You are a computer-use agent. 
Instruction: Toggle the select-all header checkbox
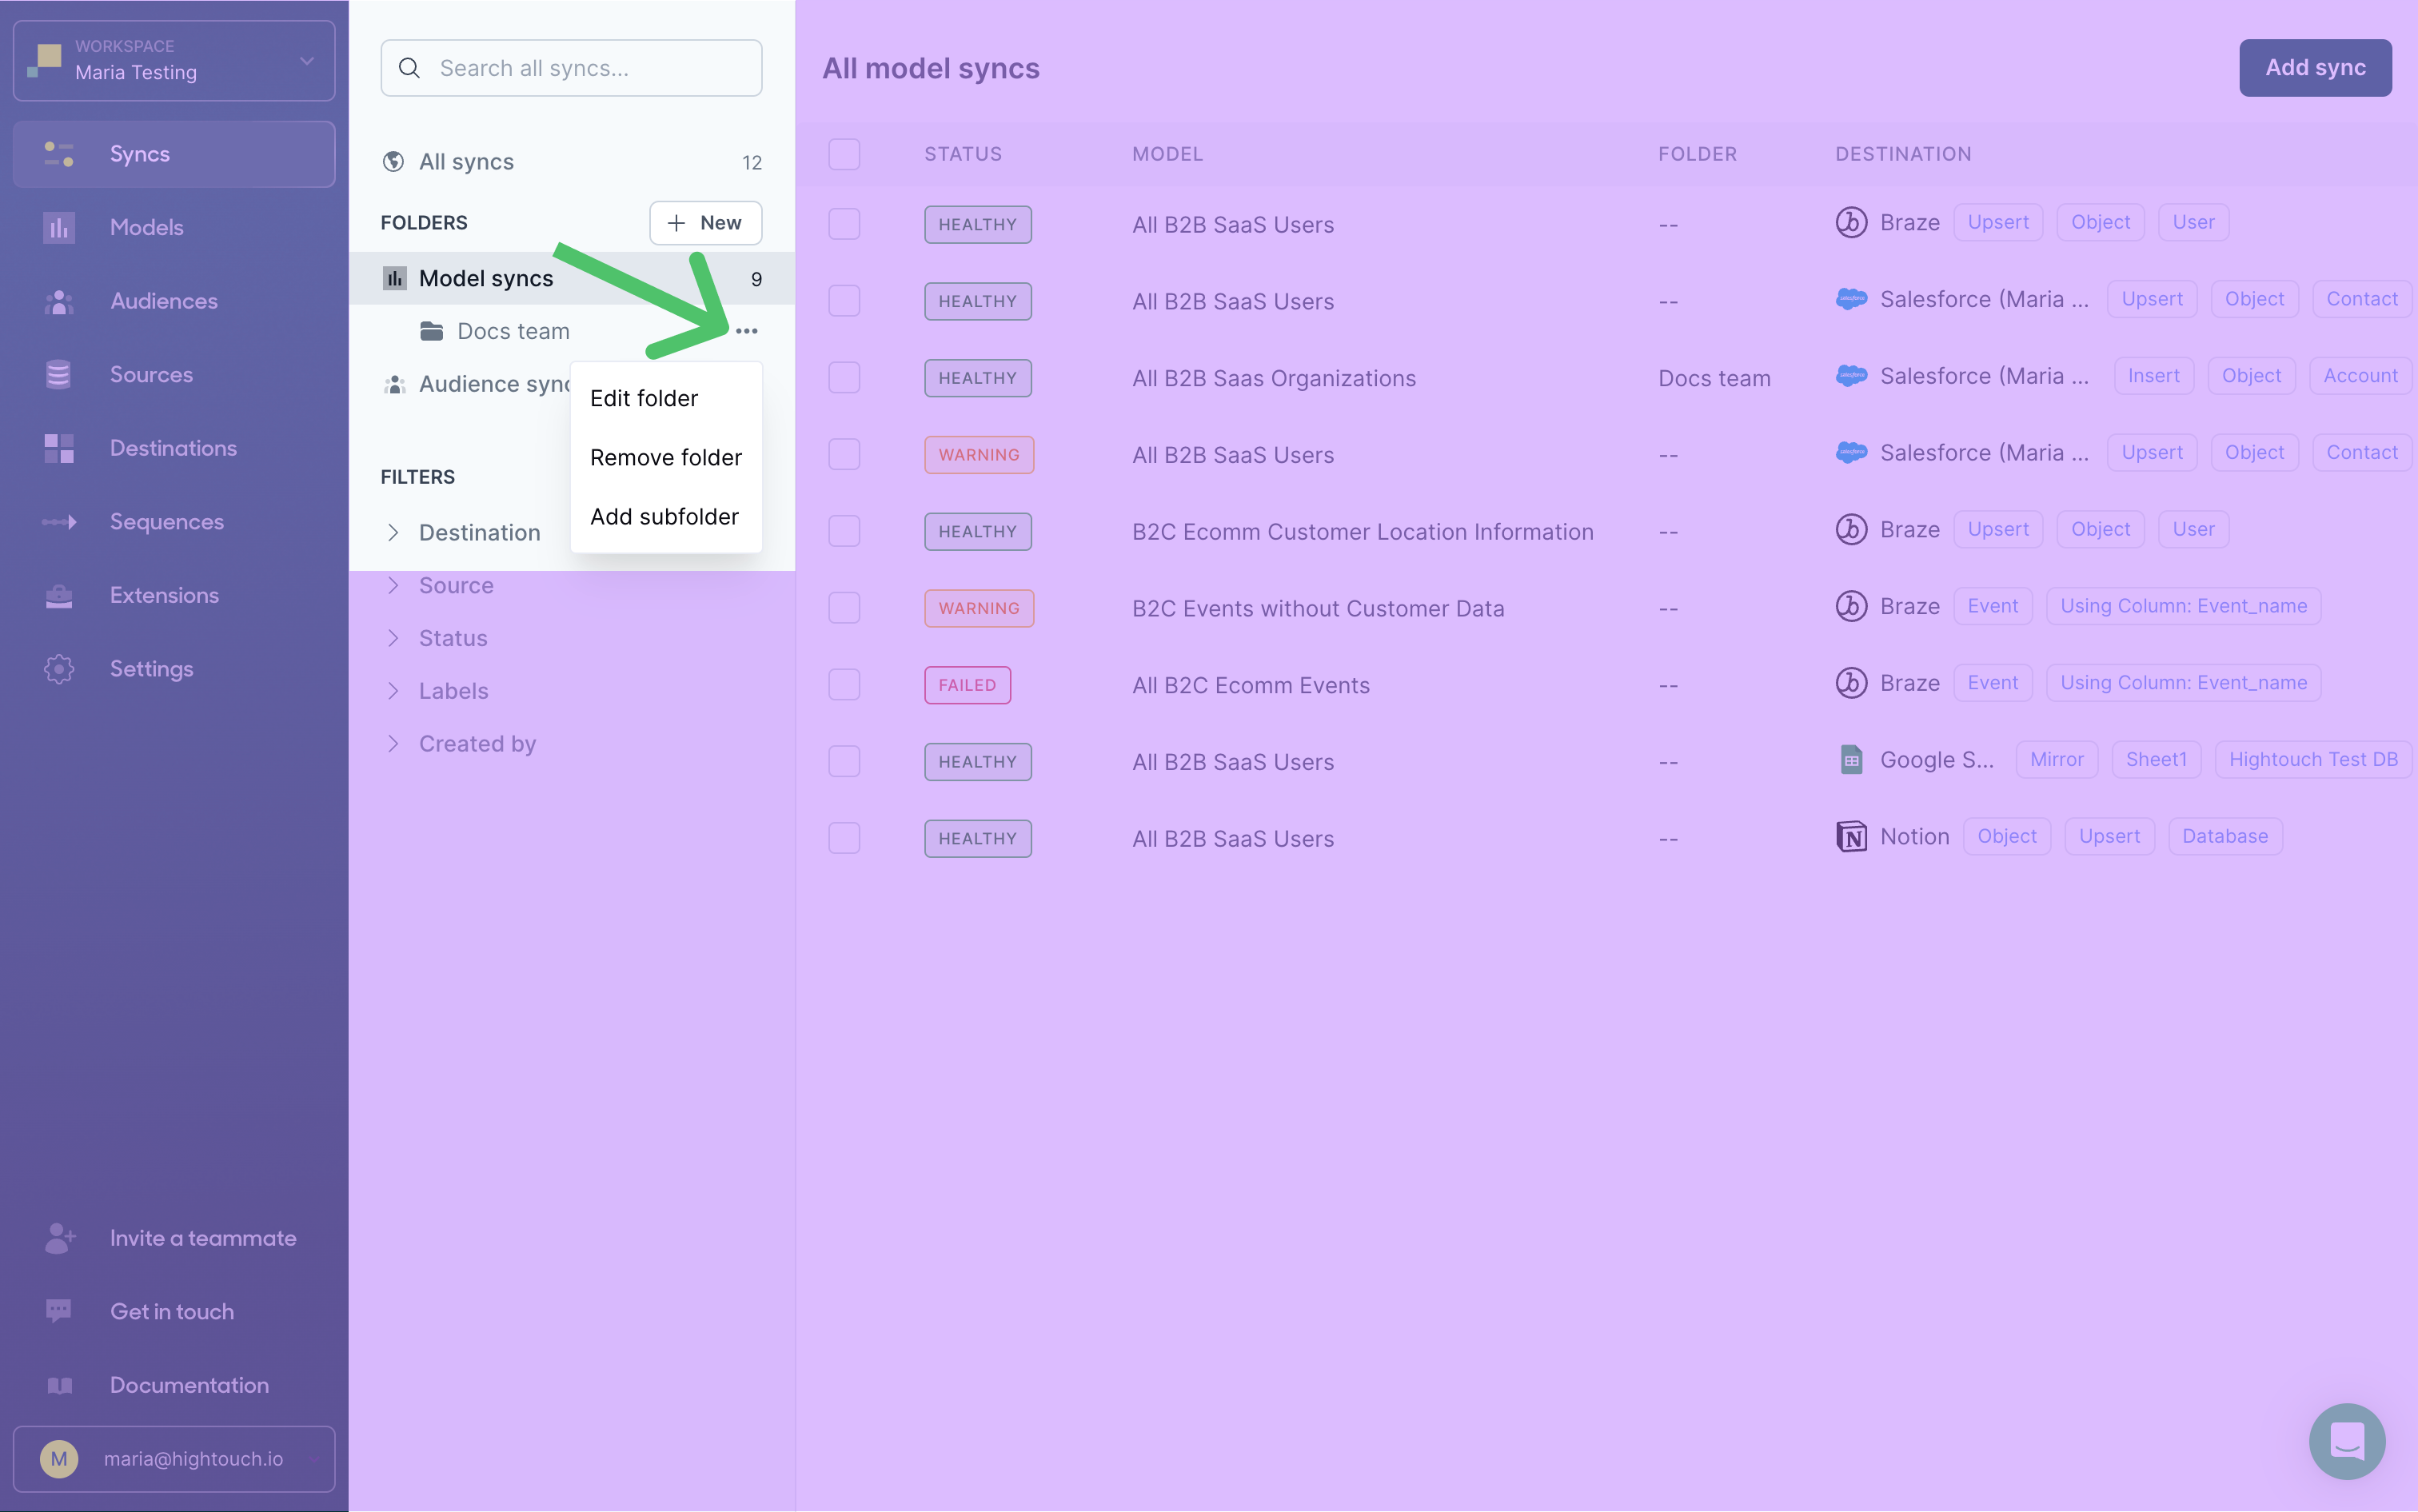(844, 154)
